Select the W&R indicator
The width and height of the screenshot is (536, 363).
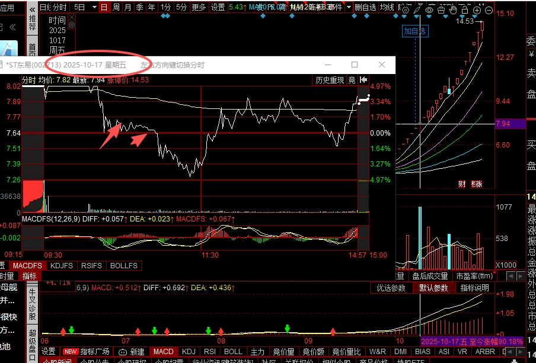click(x=377, y=351)
